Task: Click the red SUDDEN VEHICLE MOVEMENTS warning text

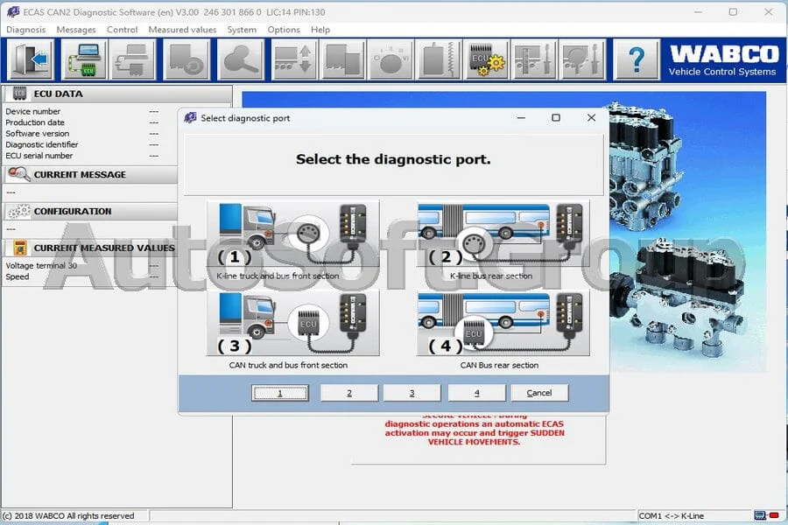Action: coord(475,432)
